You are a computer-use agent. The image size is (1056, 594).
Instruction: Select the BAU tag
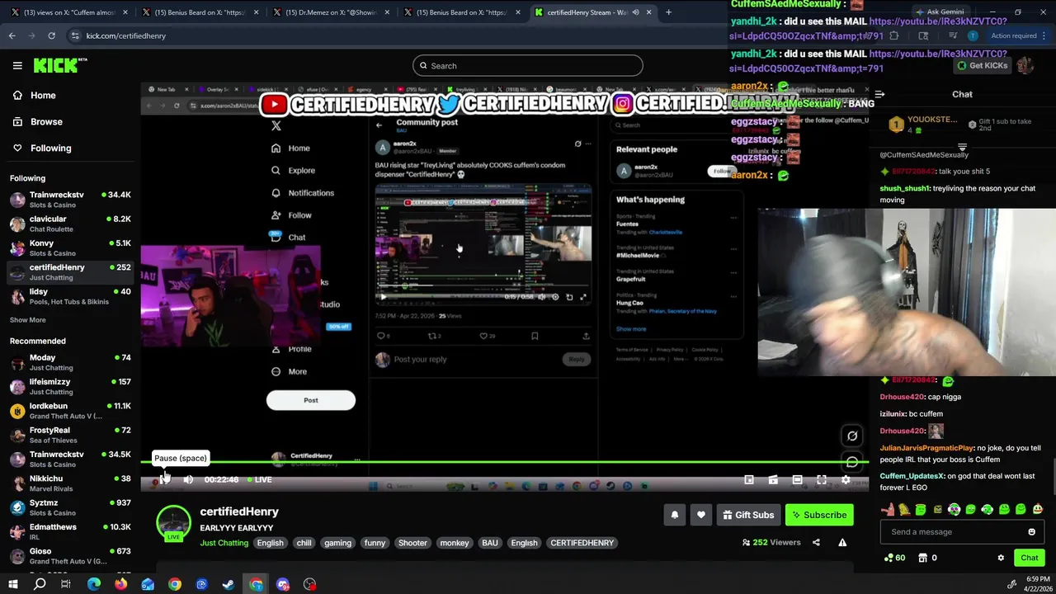pyautogui.click(x=490, y=543)
